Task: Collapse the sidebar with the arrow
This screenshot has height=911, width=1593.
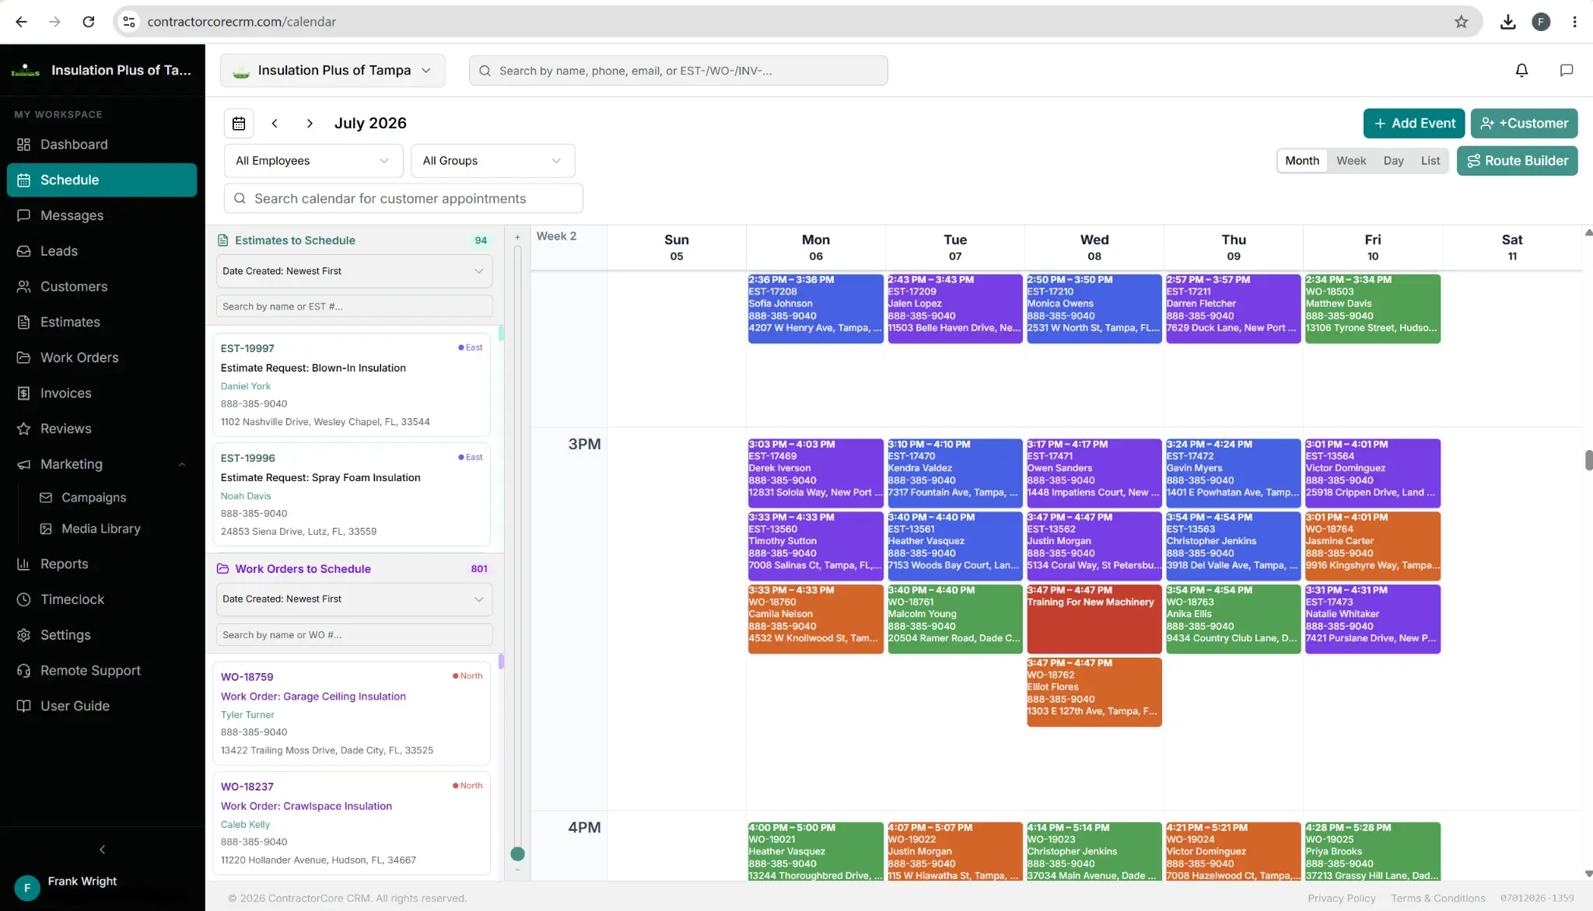Action: 102,850
